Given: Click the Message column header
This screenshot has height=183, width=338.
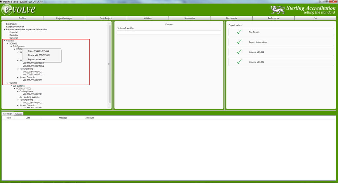Looking at the screenshot, I should 63,118.
